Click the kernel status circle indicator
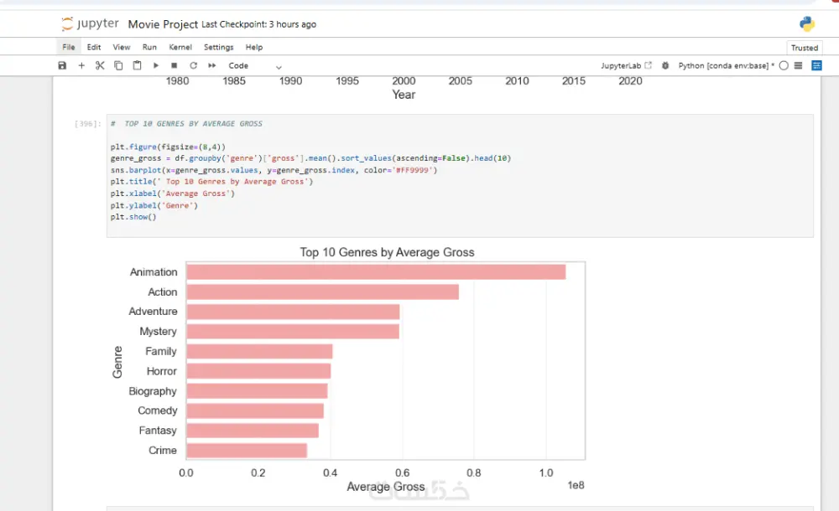839x511 pixels. coord(784,65)
